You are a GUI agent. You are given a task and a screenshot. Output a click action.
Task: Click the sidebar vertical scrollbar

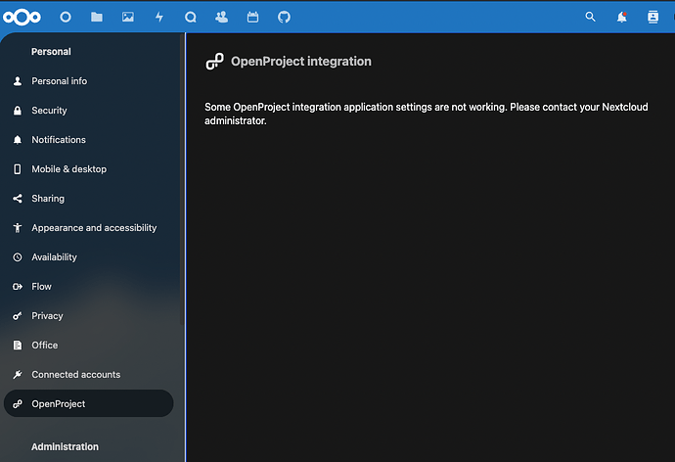182,179
